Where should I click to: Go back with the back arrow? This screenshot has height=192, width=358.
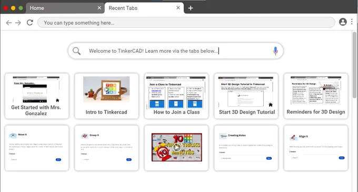coord(8,23)
